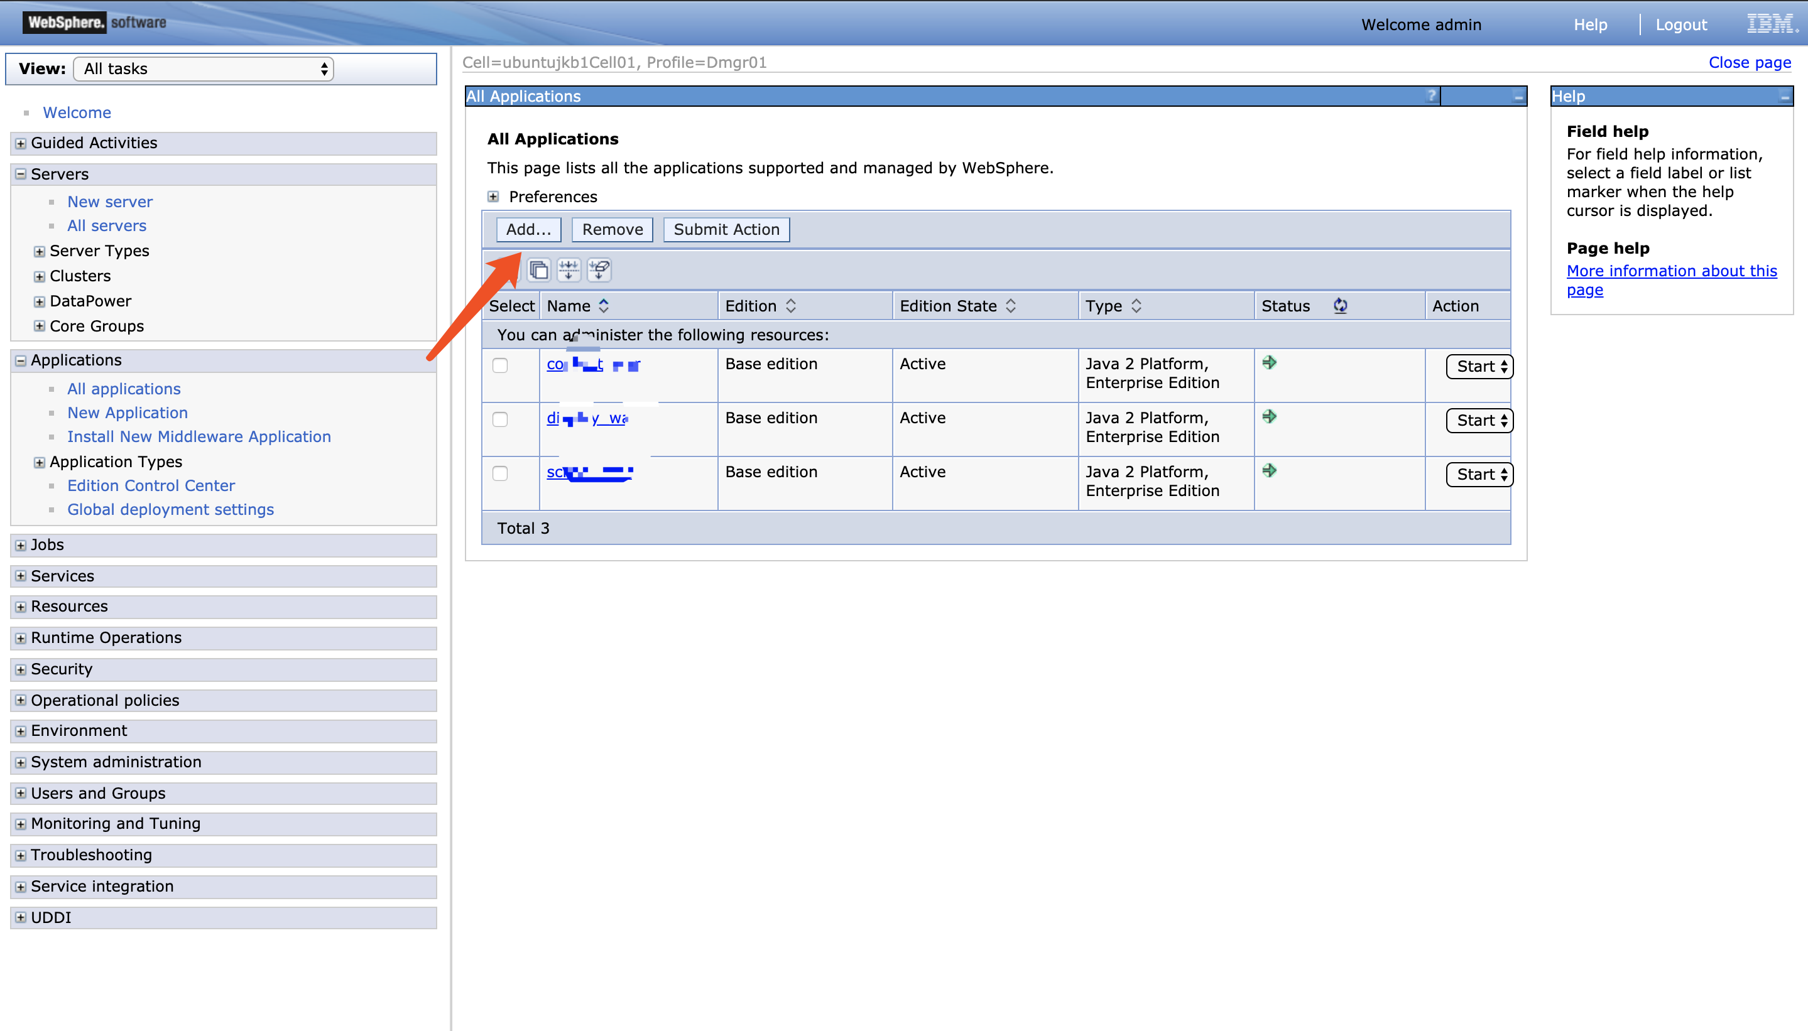The height and width of the screenshot is (1031, 1808).
Task: Expand the Preferences section
Action: pyautogui.click(x=494, y=197)
